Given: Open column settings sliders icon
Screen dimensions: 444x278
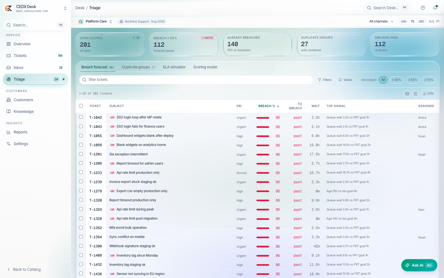Looking at the screenshot, I should pos(415,94).
